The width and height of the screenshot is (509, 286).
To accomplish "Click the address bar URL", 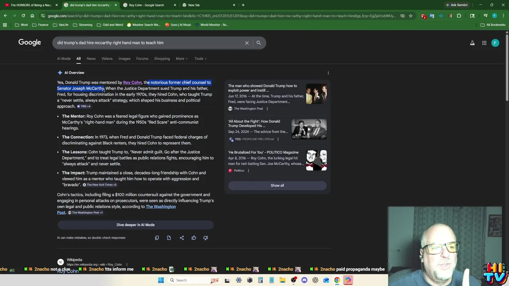I will click(x=221, y=16).
